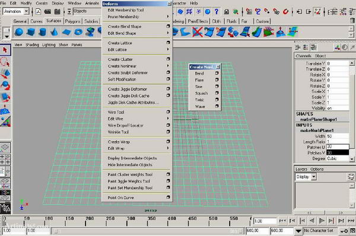Click the Width value field
The image size is (356, 236).
338,136
